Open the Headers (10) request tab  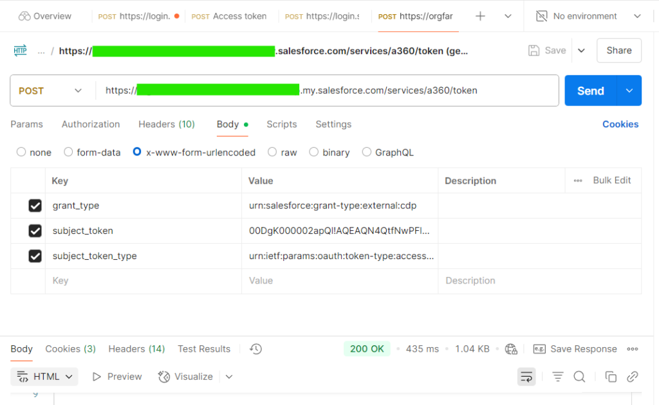coord(167,124)
